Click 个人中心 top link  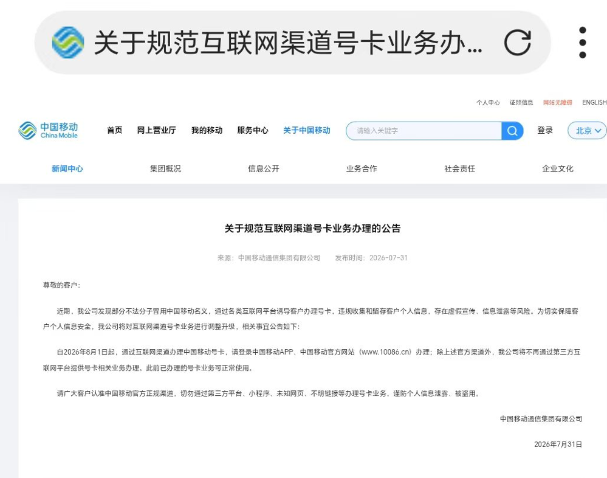488,102
